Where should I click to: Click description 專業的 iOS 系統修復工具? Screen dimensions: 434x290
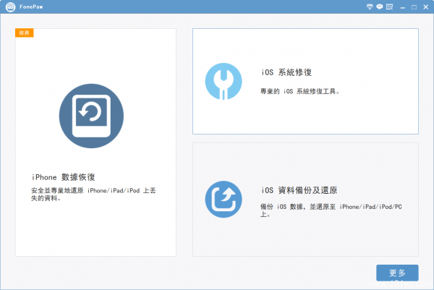click(x=299, y=91)
